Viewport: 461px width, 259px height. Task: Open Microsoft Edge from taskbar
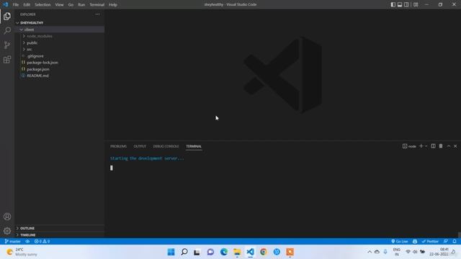(224, 252)
